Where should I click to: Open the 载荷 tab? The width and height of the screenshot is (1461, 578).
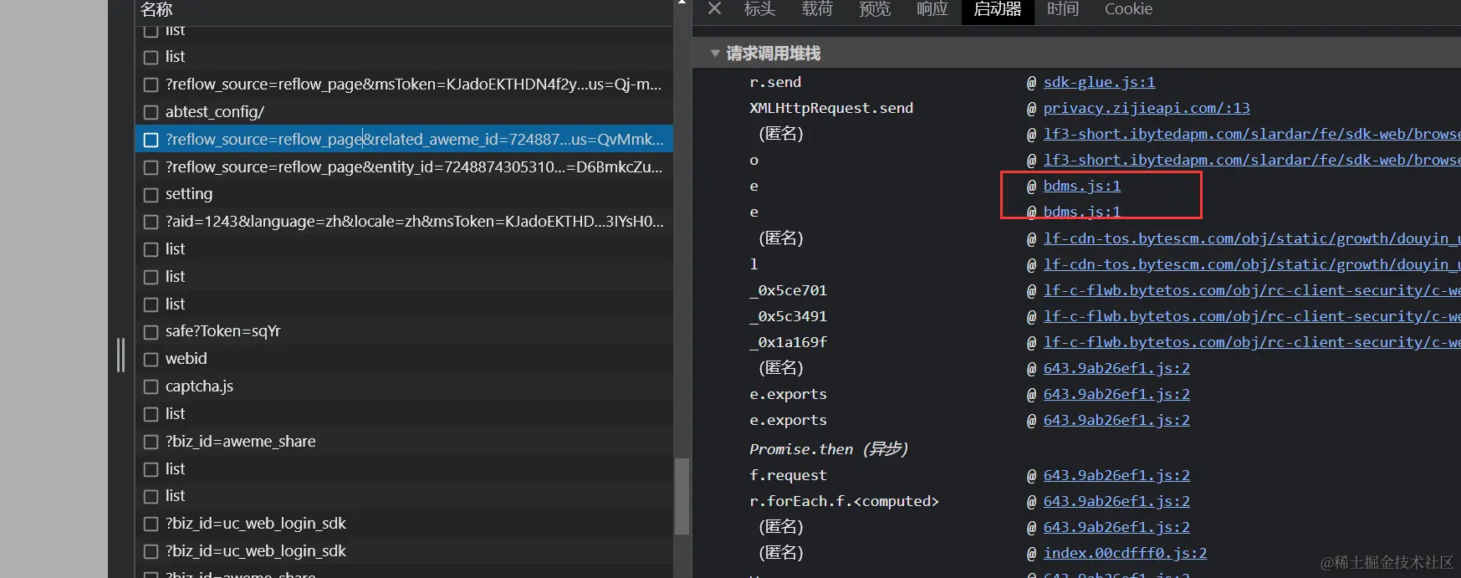click(816, 8)
